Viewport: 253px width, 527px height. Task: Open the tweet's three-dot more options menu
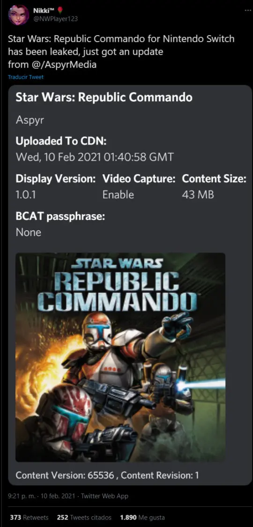pos(247,10)
